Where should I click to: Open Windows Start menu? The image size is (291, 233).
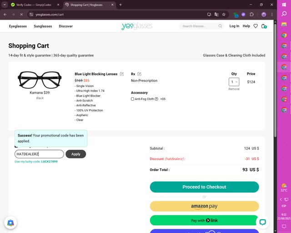(284, 5)
